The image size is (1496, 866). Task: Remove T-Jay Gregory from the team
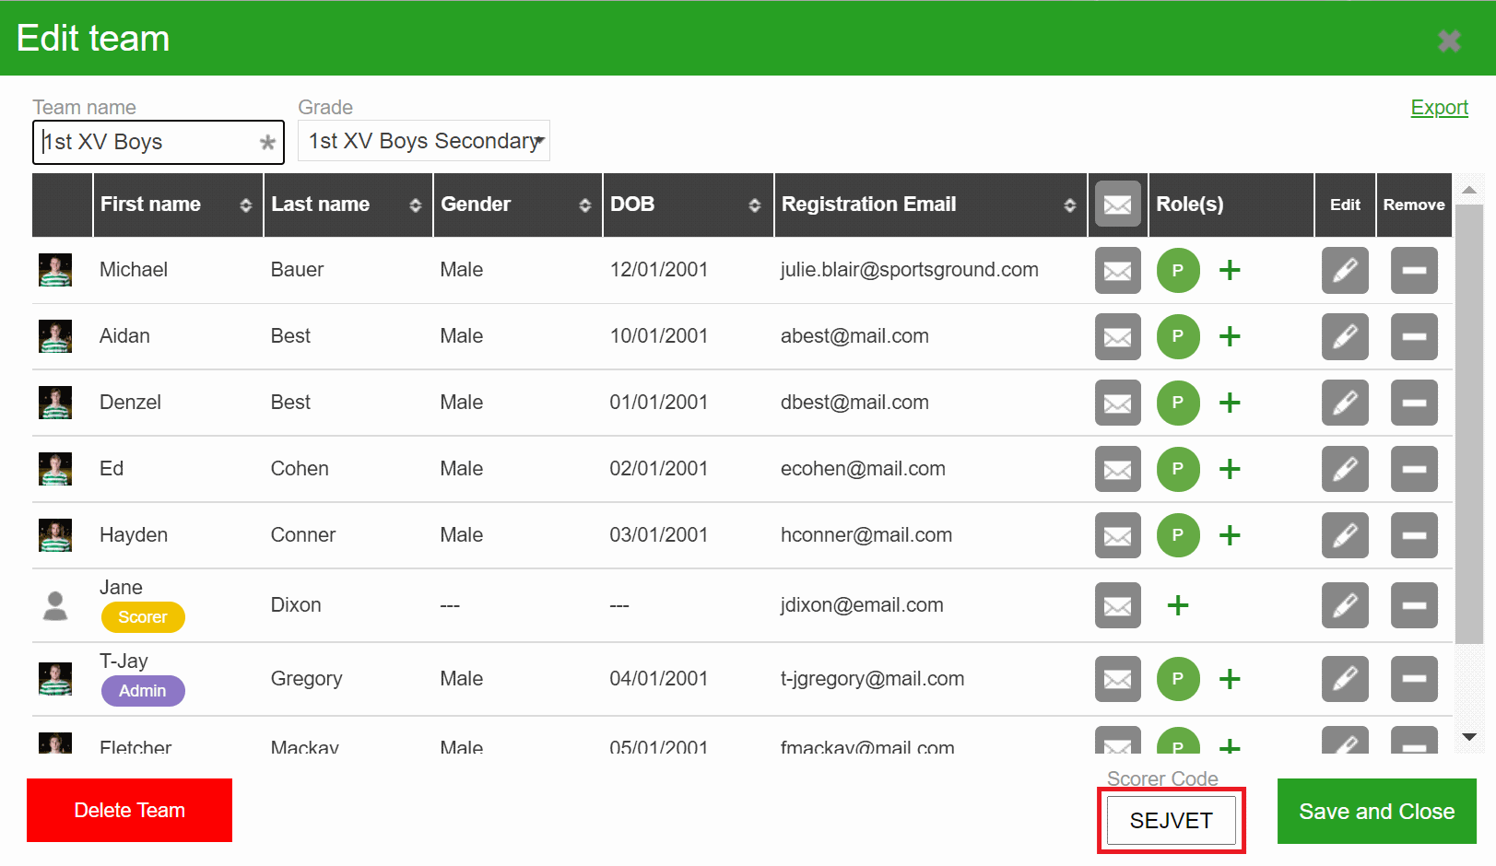coord(1414,680)
